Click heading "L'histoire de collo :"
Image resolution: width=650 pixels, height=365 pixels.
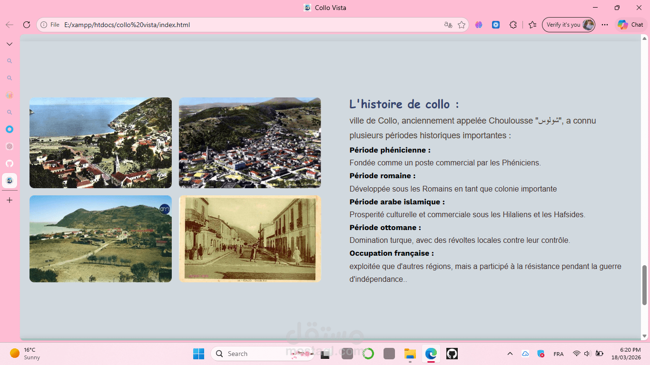404,104
